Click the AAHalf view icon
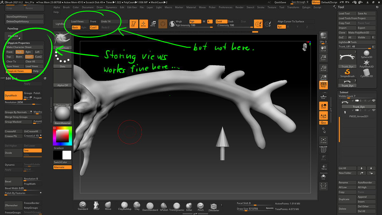 coord(323,77)
